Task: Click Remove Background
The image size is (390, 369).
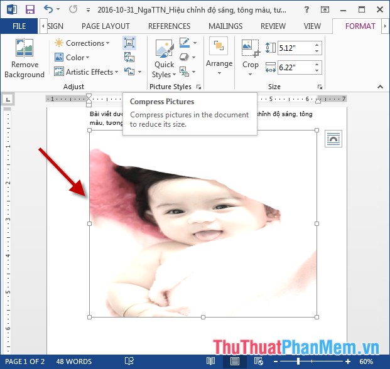Action: click(x=24, y=58)
